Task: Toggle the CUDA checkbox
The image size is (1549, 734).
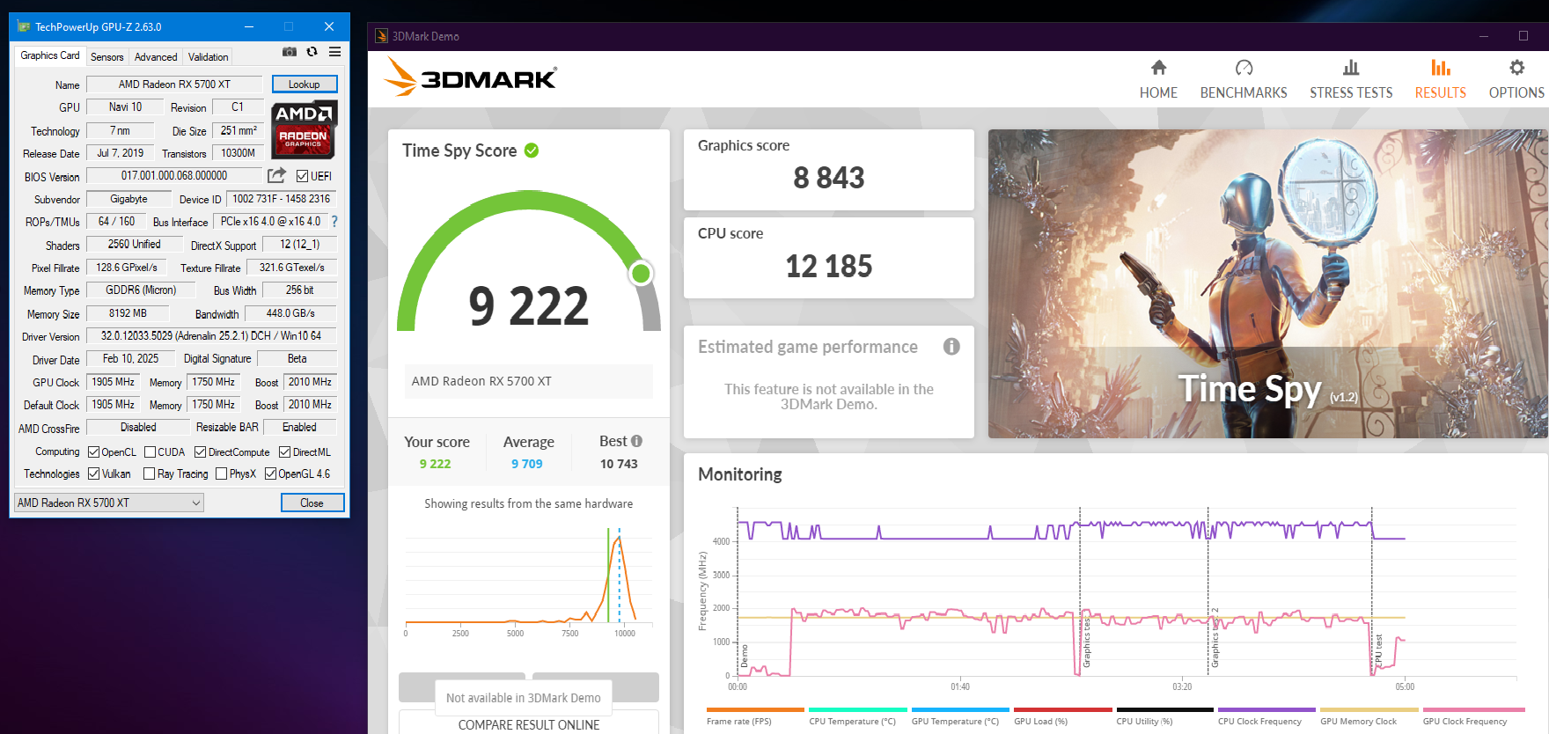Action: tap(150, 452)
